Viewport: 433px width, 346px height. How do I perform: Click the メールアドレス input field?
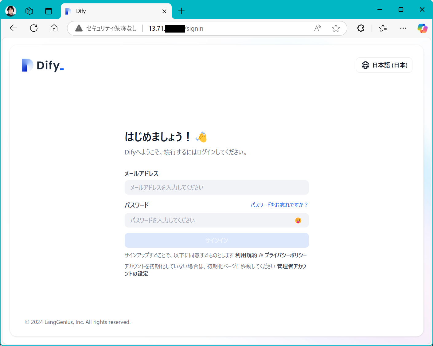(216, 187)
